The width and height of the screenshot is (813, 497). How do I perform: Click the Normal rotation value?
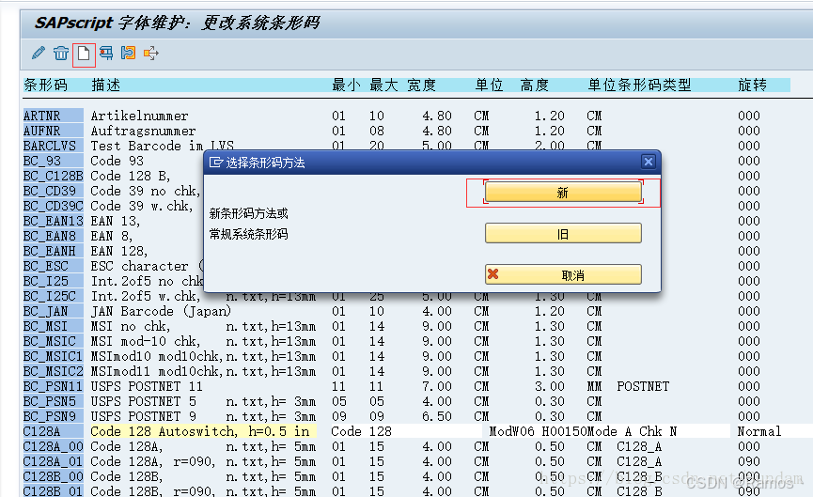(759, 430)
